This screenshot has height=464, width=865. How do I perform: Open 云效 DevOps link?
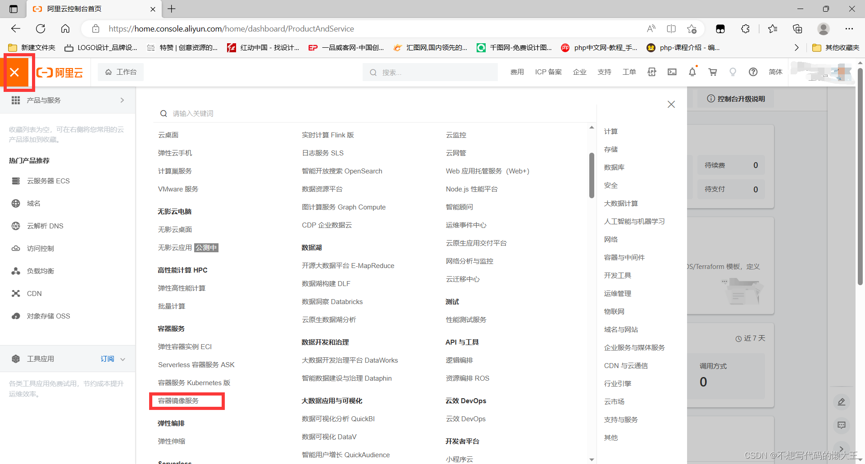466,419
